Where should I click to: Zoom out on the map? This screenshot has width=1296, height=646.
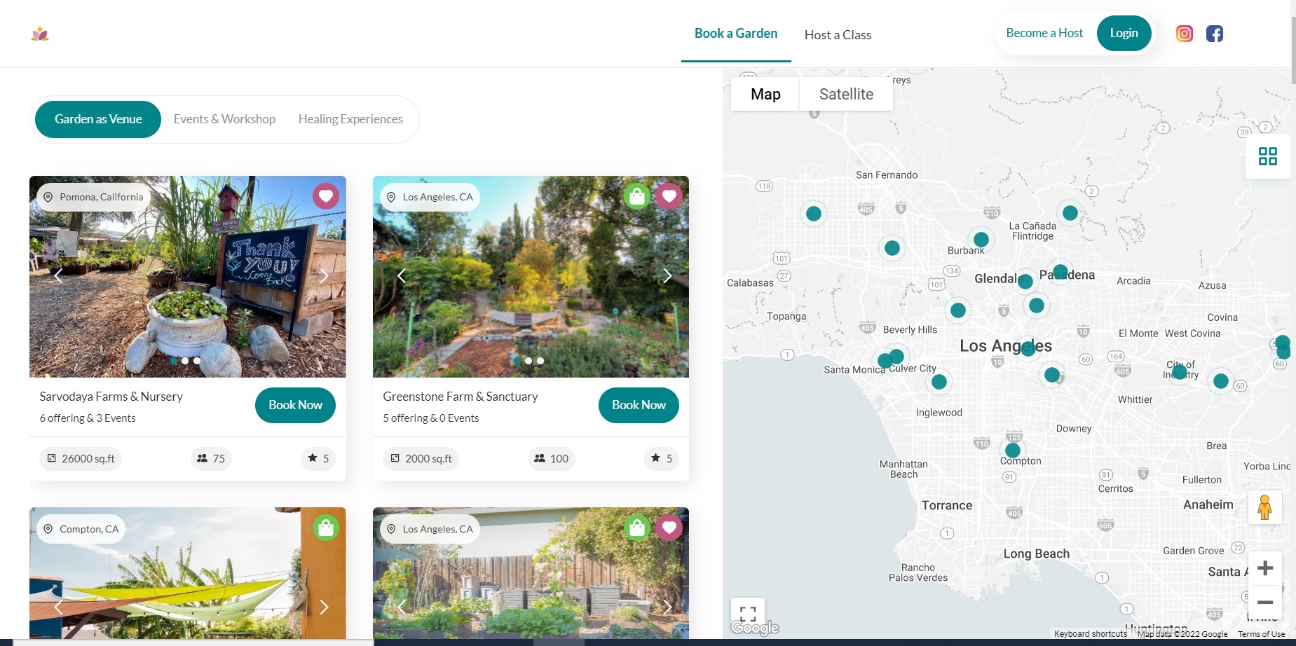(x=1264, y=603)
